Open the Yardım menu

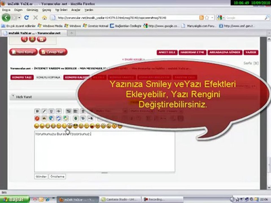(89, 10)
